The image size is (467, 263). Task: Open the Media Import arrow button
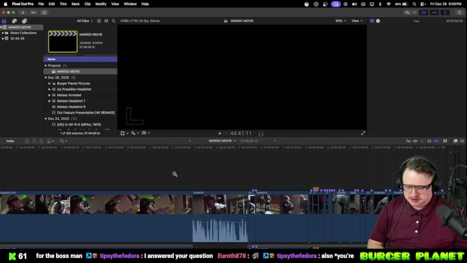pyautogui.click(x=23, y=12)
